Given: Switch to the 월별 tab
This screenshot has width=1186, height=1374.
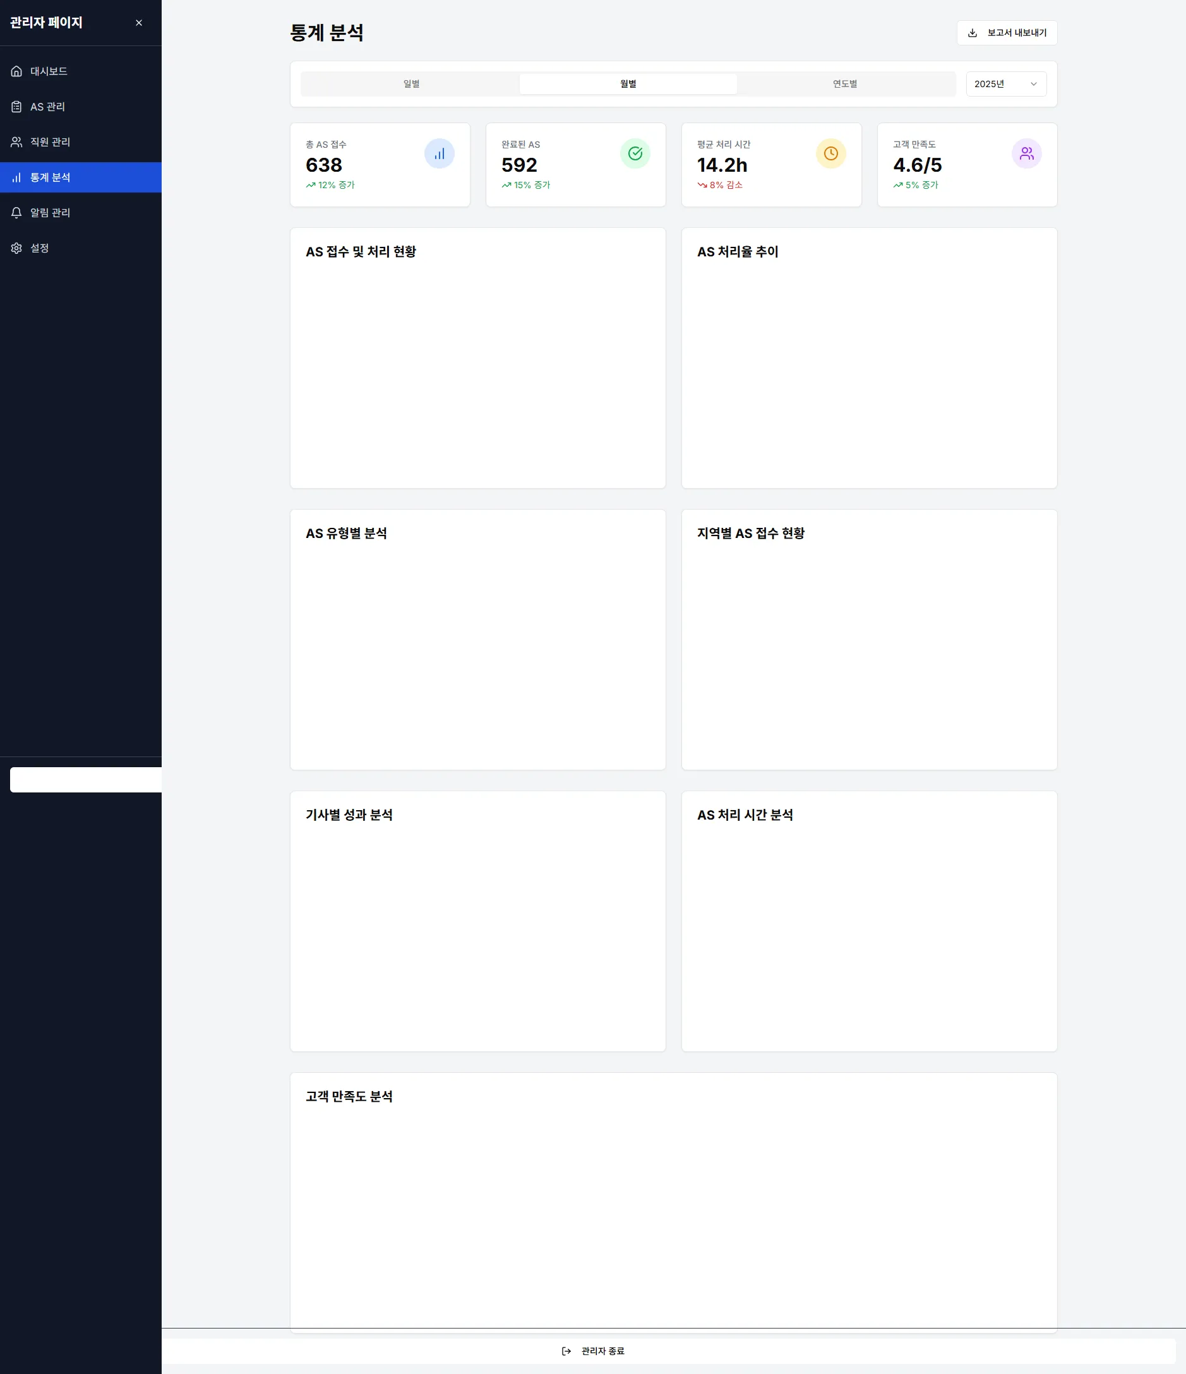Looking at the screenshot, I should coord(628,84).
